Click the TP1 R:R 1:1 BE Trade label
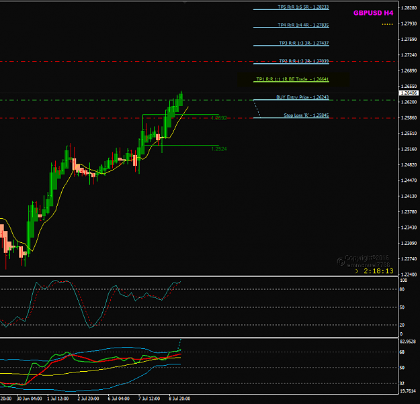Image resolution: width=420 pixels, height=404 pixels. (x=292, y=79)
